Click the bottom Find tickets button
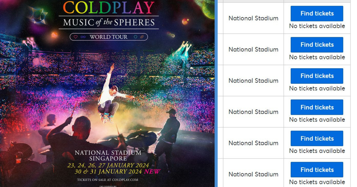The width and height of the screenshot is (357, 187). pos(317,169)
